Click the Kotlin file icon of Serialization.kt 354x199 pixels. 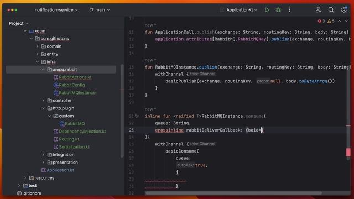56,147
